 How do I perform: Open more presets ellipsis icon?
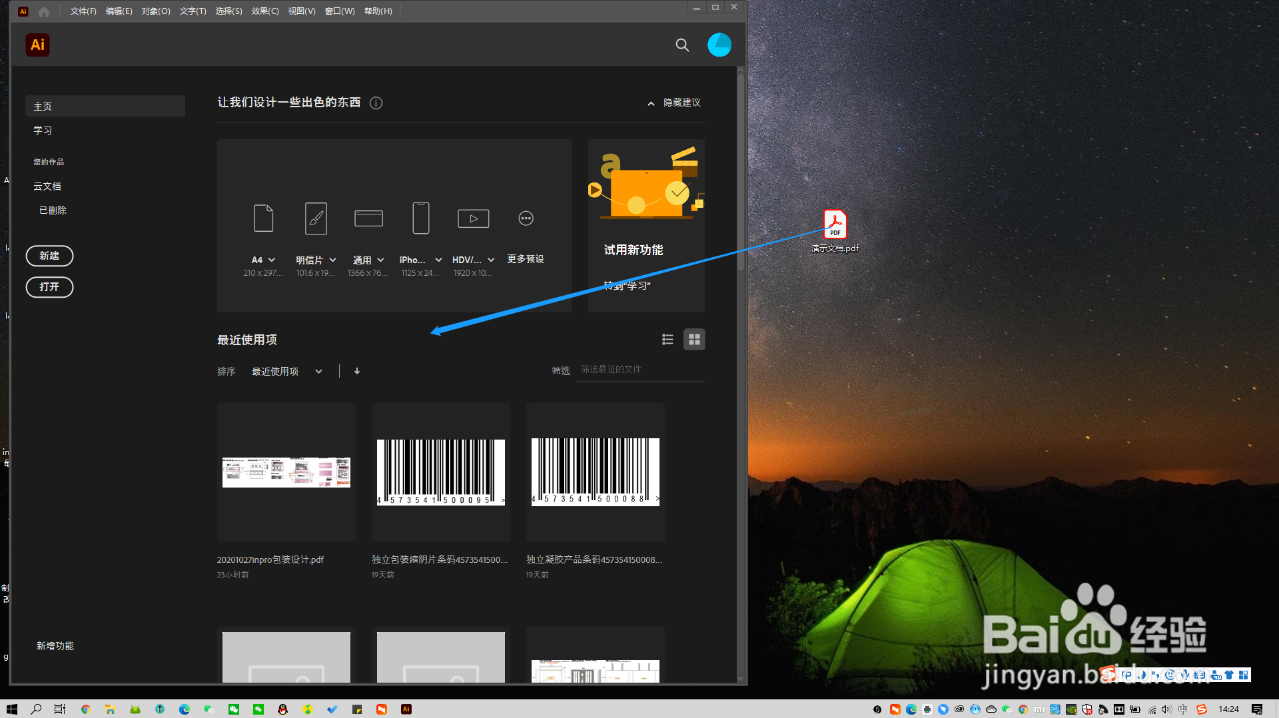526,218
